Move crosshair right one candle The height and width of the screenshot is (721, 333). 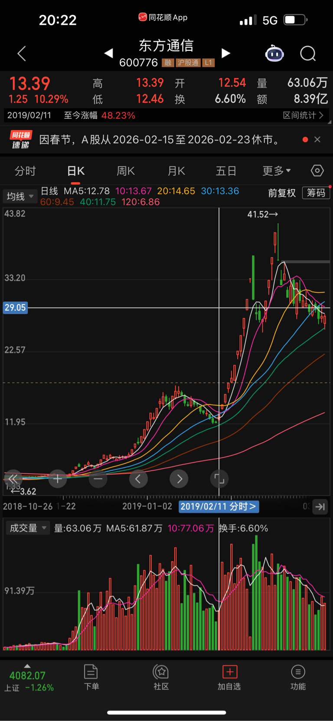(179, 479)
